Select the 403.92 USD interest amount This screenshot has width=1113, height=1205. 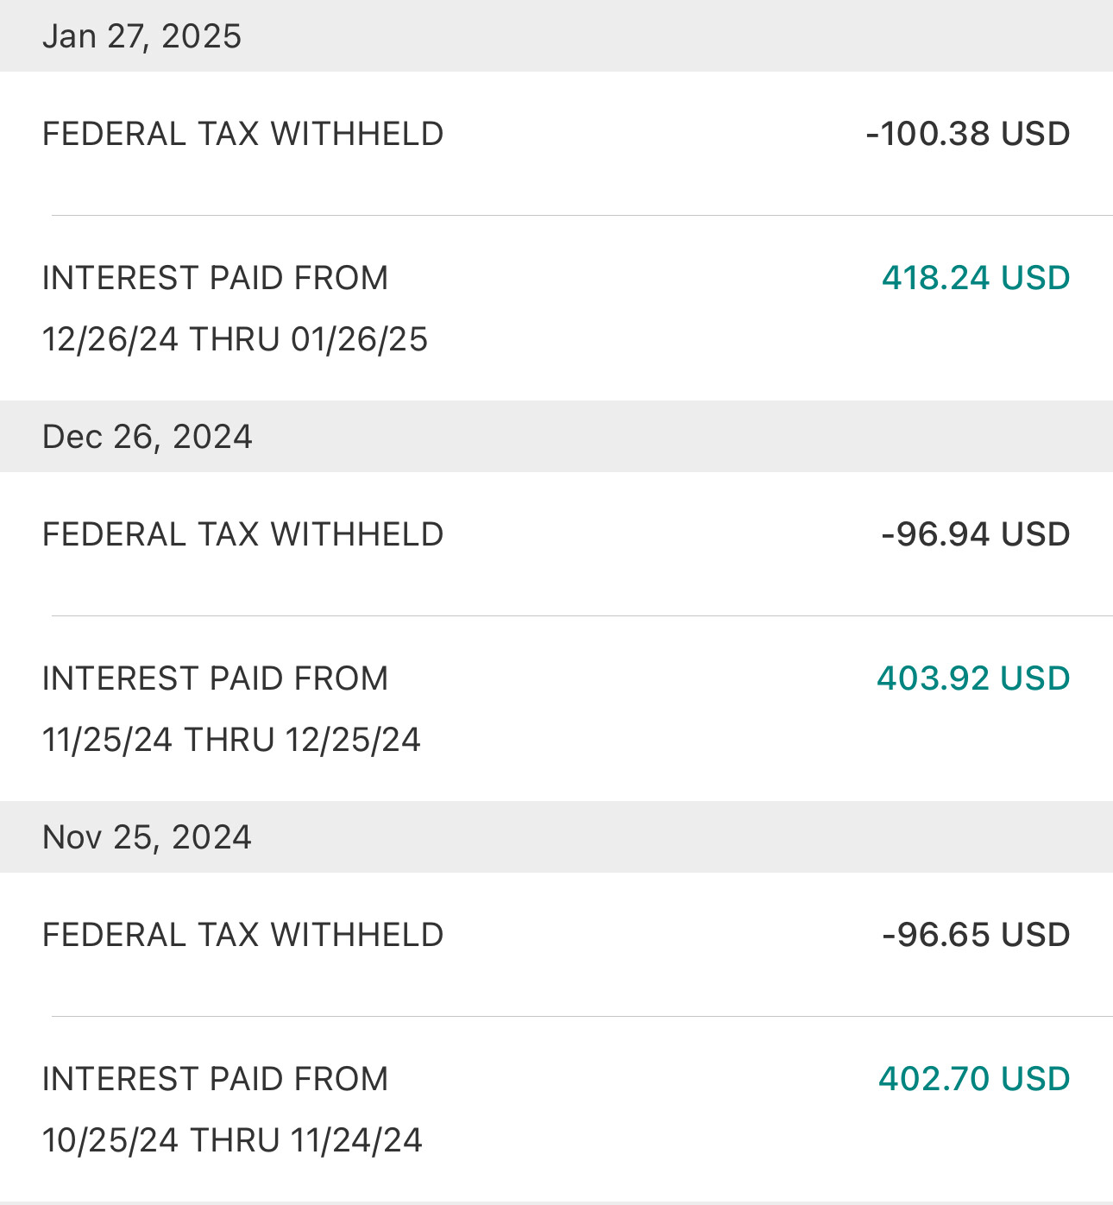click(x=973, y=678)
